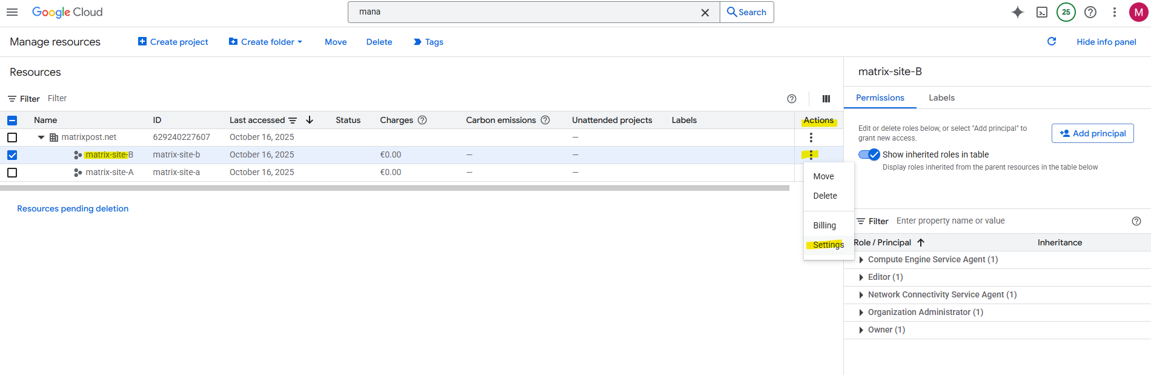Open the main navigation hamburger menu
Screen dimensions: 1151x375
pos(12,12)
